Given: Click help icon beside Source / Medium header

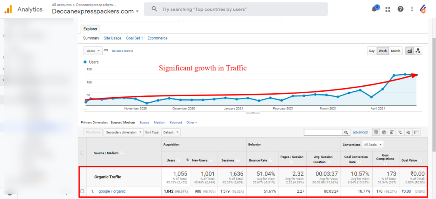Looking at the screenshot, I should coord(122,153).
